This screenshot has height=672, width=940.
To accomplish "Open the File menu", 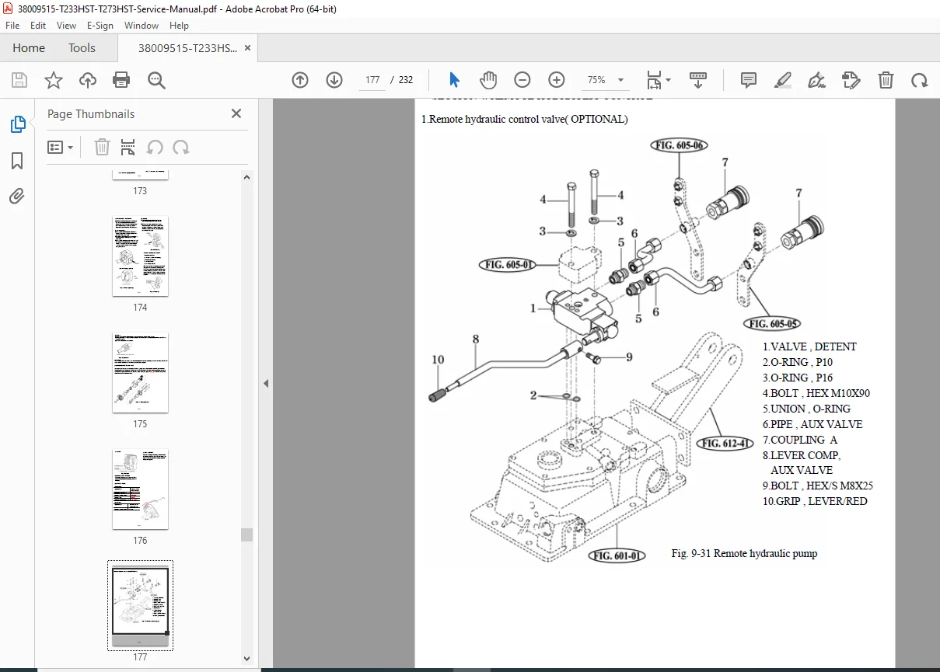I will coord(12,26).
